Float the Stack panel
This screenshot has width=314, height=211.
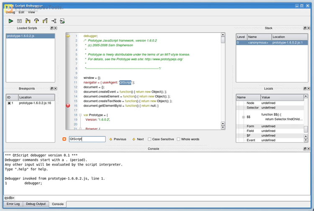[x=305, y=28]
